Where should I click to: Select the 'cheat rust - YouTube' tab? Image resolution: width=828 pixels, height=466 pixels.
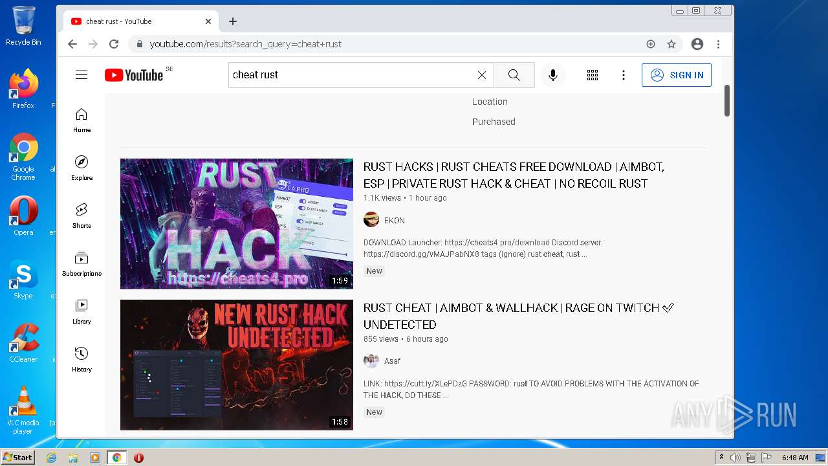(140, 21)
